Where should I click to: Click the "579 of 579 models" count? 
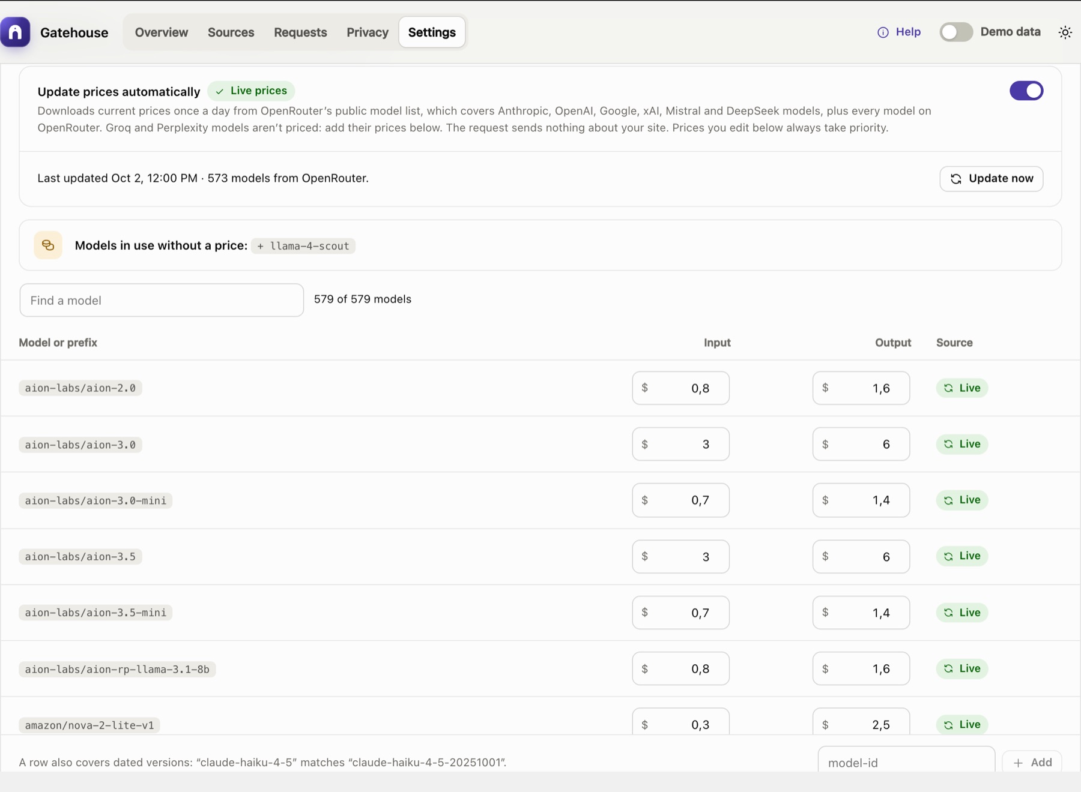pos(363,299)
